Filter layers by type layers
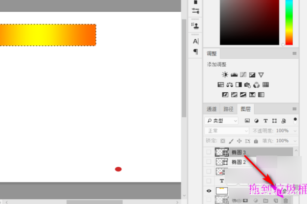The image size is (307, 204). pyautogui.click(x=266, y=121)
